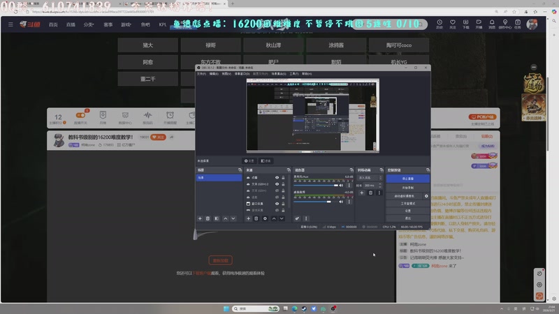This screenshot has width=559, height=314.
Task: Expand Douyu 游戏 nav dropdown
Action: coord(126,24)
